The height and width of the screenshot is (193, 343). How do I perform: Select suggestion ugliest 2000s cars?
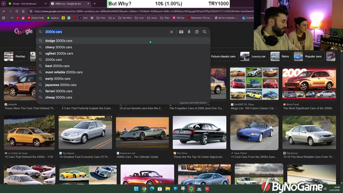point(123,53)
